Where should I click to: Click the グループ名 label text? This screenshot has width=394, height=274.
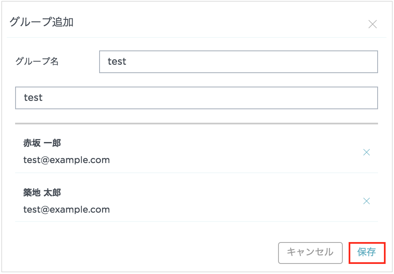(x=37, y=62)
